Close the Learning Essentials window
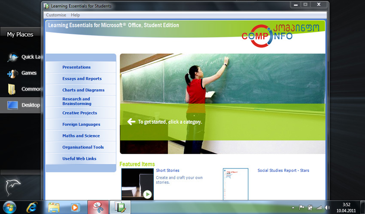The height and width of the screenshot is (214, 365). coord(319,4)
